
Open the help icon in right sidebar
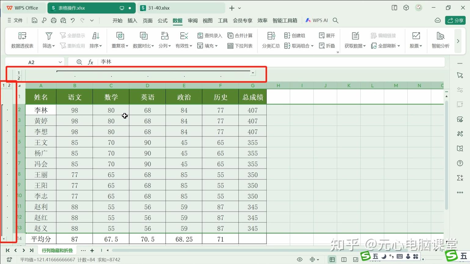tap(460, 163)
